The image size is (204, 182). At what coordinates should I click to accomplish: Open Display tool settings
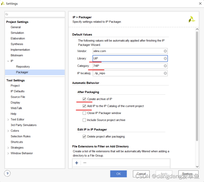pos(15,102)
